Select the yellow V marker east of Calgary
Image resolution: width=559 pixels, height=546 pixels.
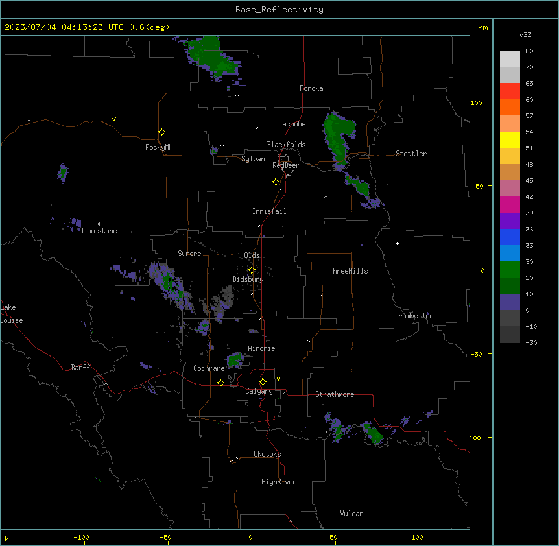point(278,379)
